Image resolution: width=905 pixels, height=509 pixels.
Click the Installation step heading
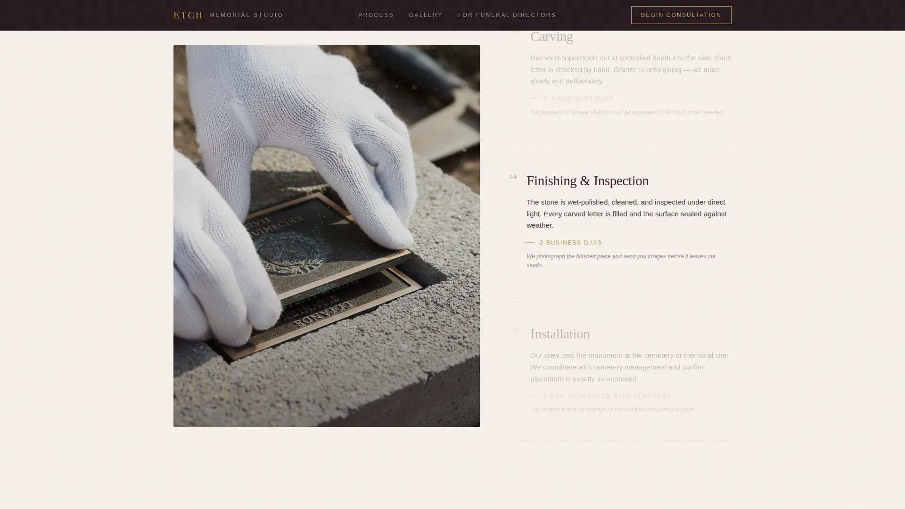tap(560, 334)
